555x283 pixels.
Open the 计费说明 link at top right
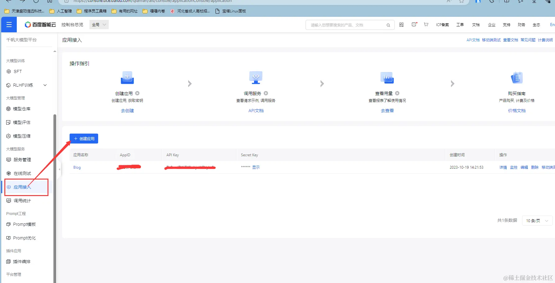click(x=545, y=40)
